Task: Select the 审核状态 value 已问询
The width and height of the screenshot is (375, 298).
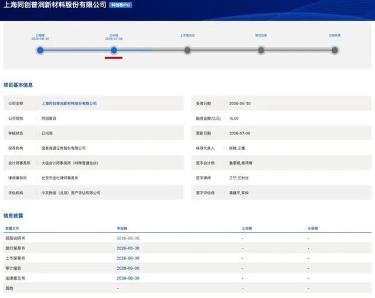Action: coord(47,133)
